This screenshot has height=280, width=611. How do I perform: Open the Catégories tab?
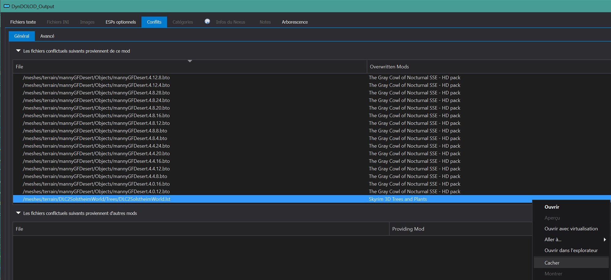pos(183,22)
